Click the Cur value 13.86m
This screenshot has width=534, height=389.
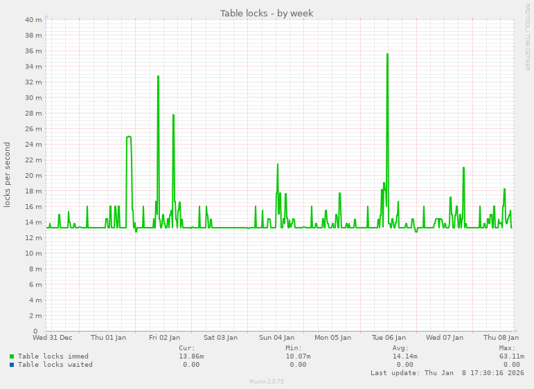(191, 356)
